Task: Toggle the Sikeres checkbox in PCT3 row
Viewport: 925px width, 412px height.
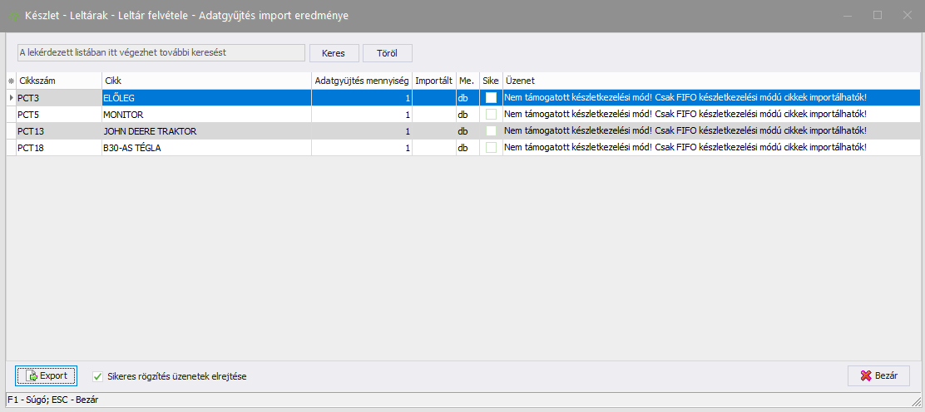Action: pos(491,98)
